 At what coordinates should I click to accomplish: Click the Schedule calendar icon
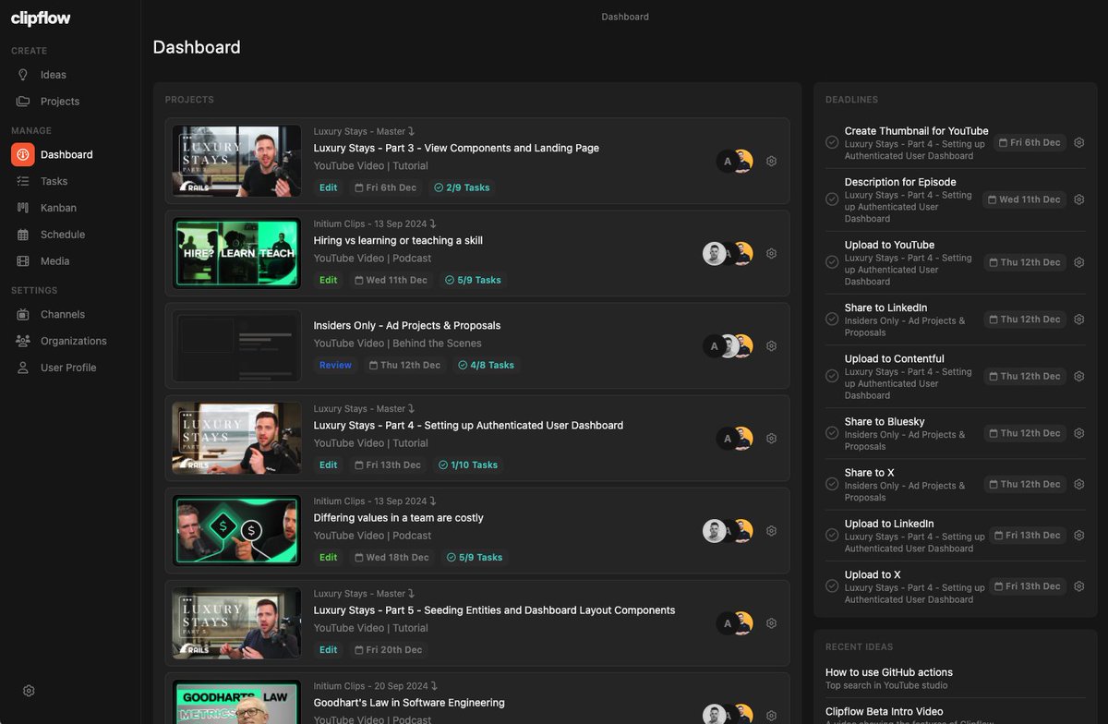click(x=23, y=235)
